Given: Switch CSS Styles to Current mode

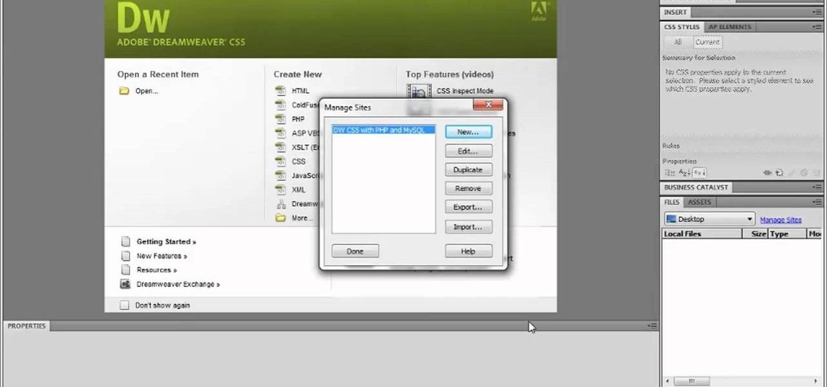Looking at the screenshot, I should pos(707,42).
